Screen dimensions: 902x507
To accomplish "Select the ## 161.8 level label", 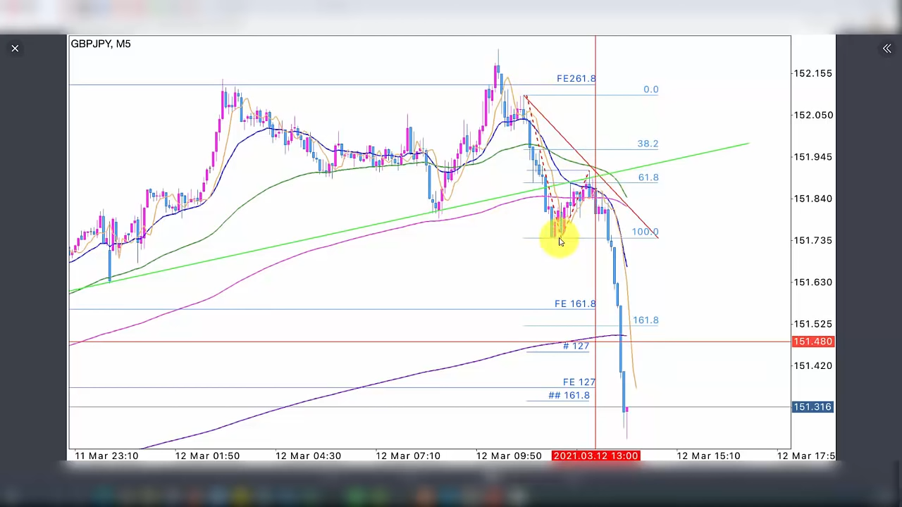I will click(569, 395).
